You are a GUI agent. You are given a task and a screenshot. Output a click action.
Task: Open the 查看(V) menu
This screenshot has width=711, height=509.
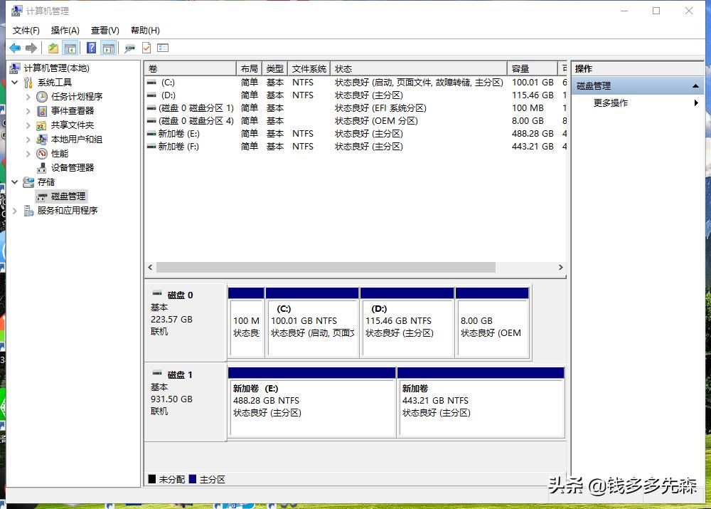[104, 30]
